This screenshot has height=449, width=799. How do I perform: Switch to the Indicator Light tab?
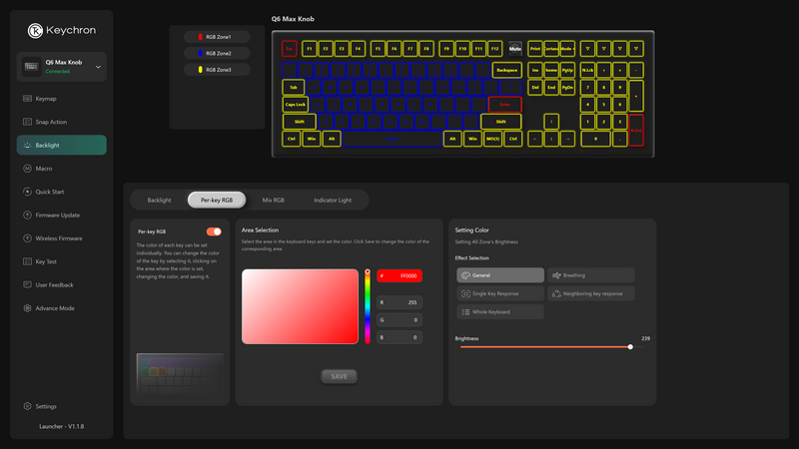click(333, 201)
